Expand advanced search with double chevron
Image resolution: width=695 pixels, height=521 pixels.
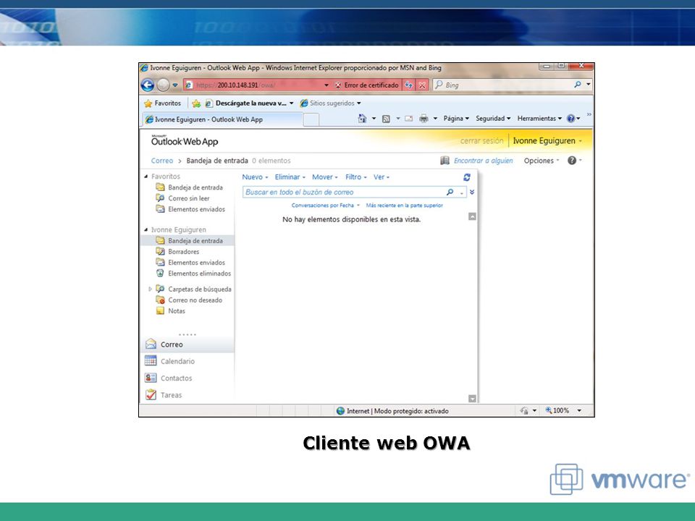tap(472, 192)
